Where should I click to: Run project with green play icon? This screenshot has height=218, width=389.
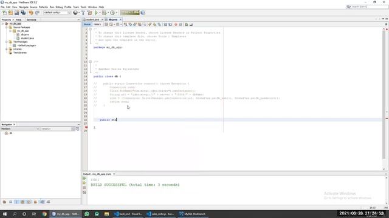click(96, 13)
